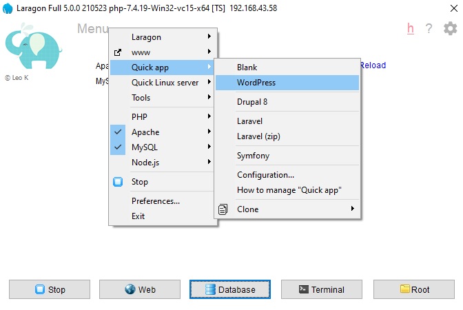
Task: Close the Laragon window
Action: click(454, 8)
